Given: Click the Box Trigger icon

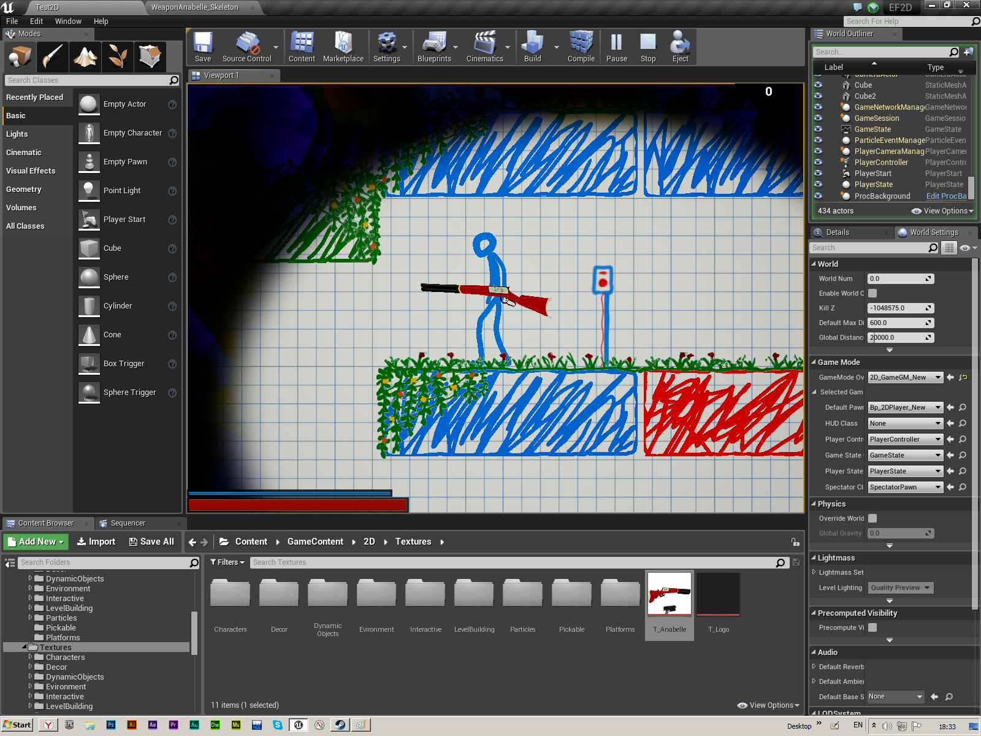Looking at the screenshot, I should click(89, 364).
